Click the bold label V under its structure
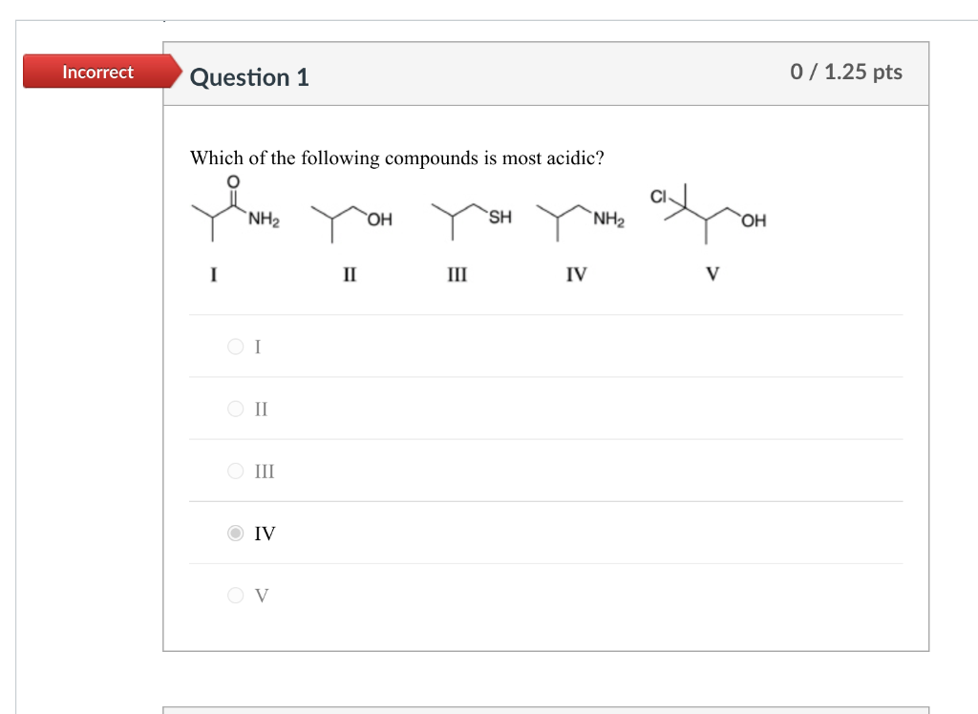 pos(712,275)
